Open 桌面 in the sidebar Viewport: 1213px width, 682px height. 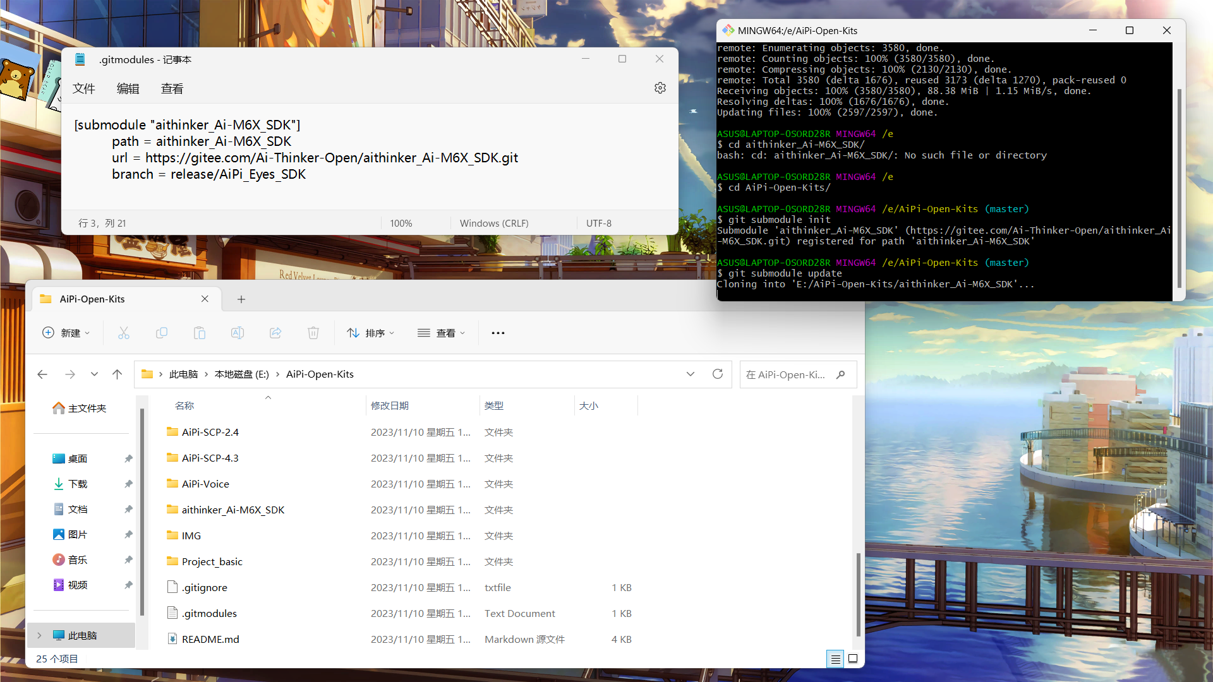71,458
